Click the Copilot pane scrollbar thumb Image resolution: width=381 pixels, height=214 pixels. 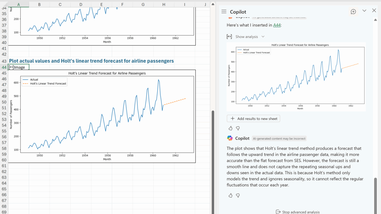coord(375,193)
